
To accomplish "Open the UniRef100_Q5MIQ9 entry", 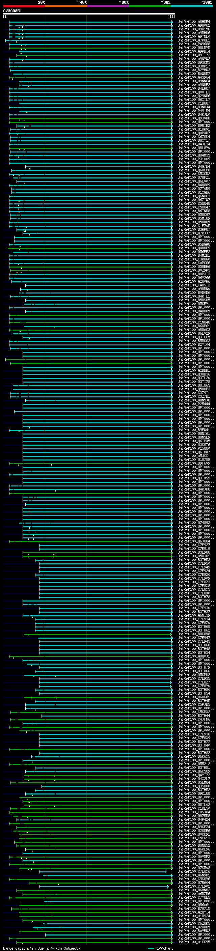I will 193,218.
